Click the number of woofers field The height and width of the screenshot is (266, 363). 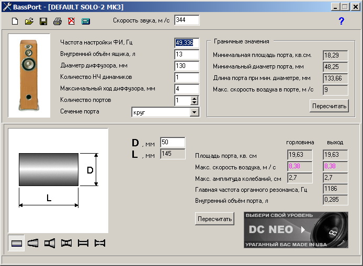point(187,77)
